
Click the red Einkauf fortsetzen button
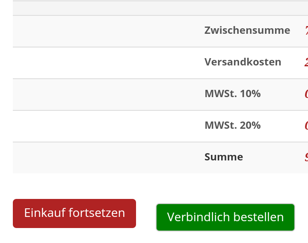click(x=74, y=213)
